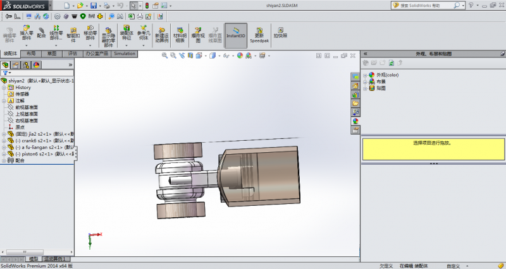The height and width of the screenshot is (269, 506).
Task: Expand the History node in feature tree
Action: tap(4, 87)
